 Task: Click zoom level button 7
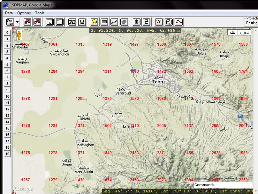pos(7,77)
